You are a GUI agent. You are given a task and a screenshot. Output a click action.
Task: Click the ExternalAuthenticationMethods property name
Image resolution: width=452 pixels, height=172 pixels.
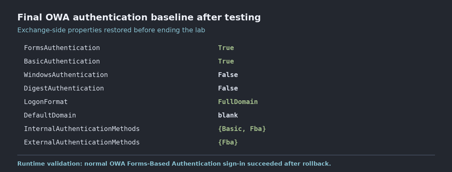click(x=82, y=142)
